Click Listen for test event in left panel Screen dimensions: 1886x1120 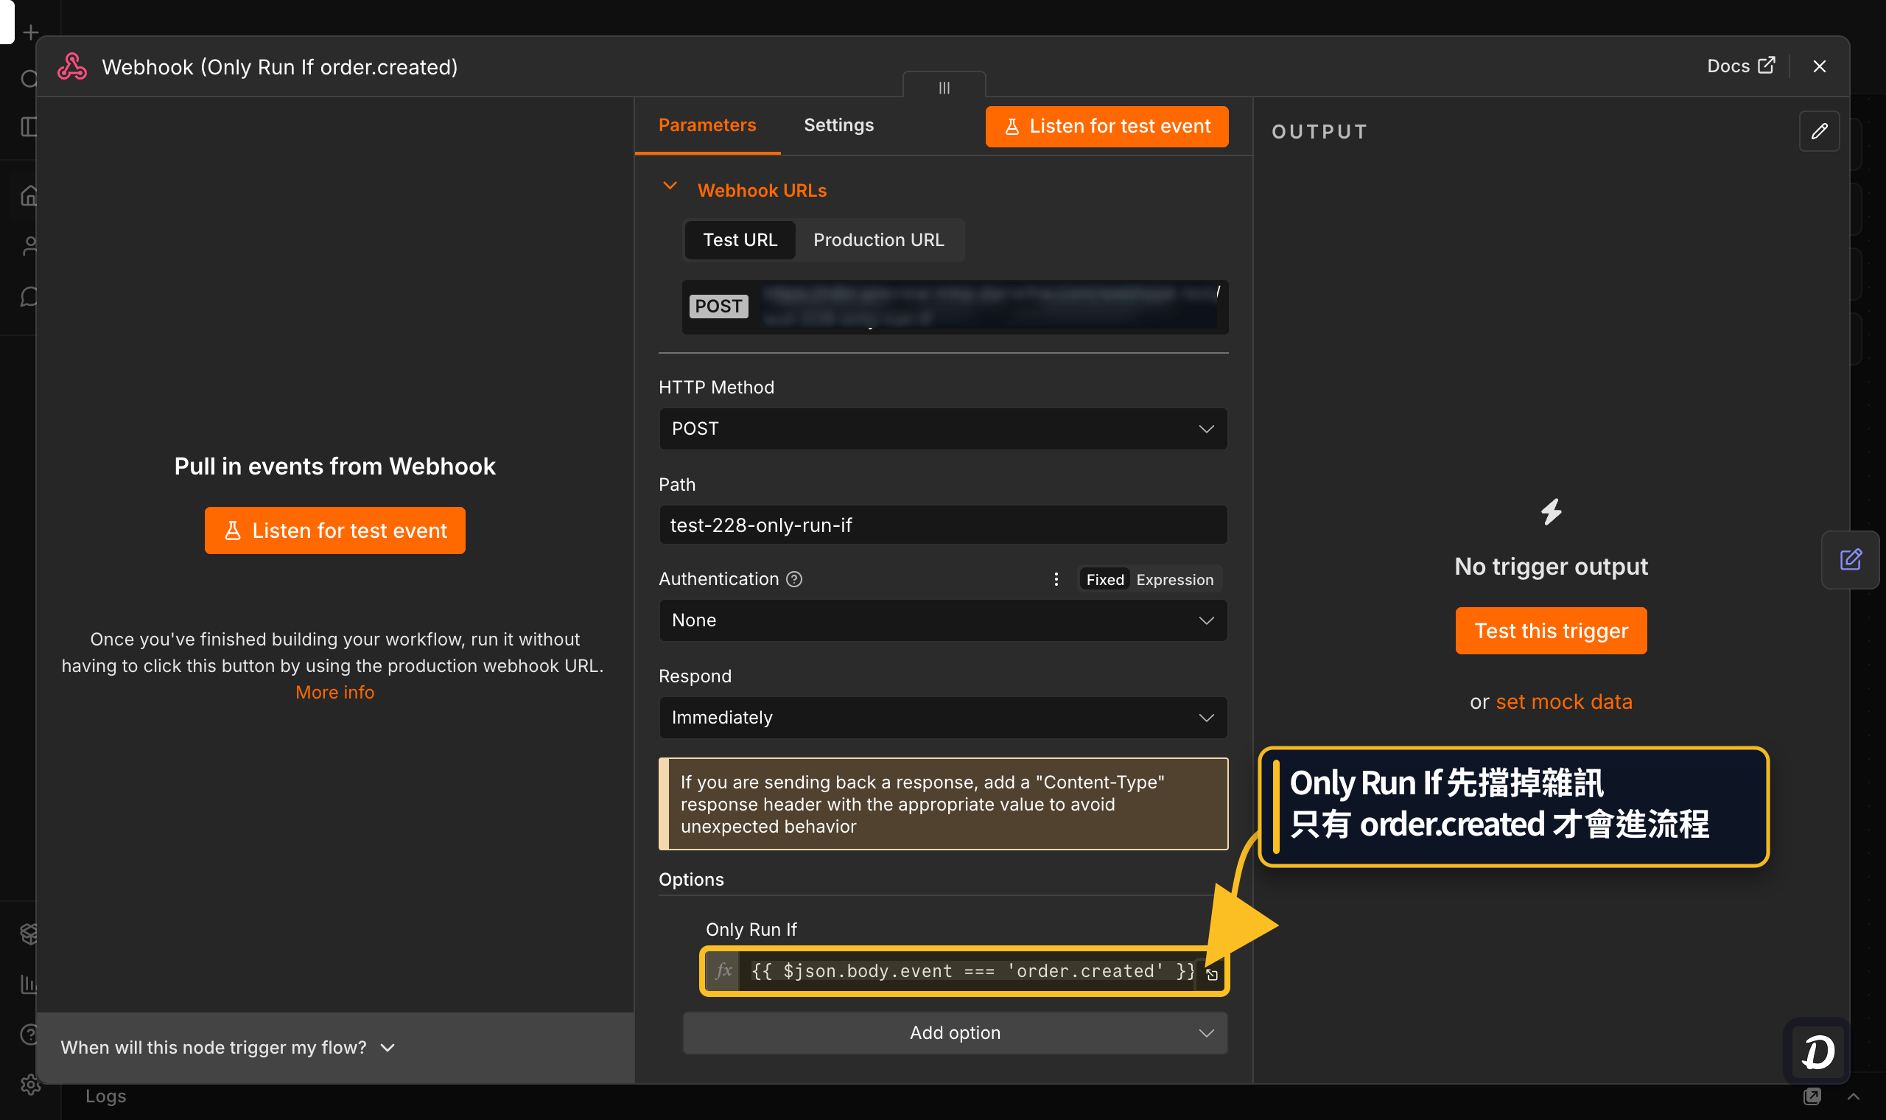[334, 531]
